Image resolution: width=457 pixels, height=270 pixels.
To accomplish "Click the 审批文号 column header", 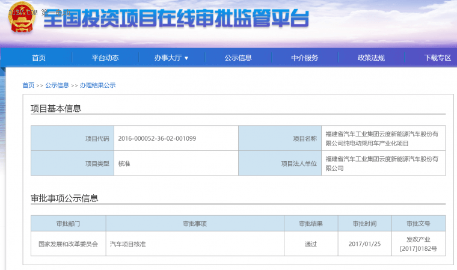I will (419, 224).
